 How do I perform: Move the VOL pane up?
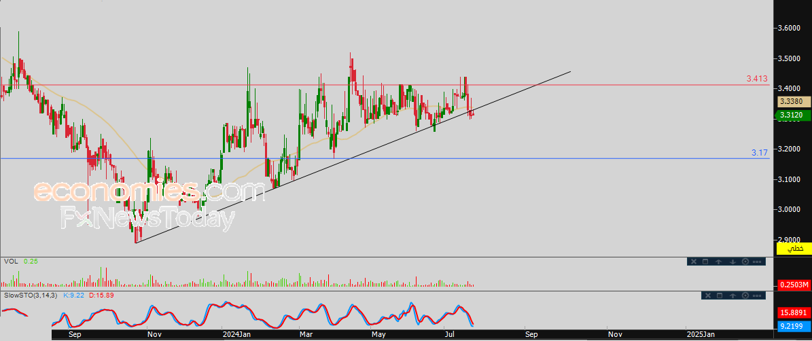point(719,262)
